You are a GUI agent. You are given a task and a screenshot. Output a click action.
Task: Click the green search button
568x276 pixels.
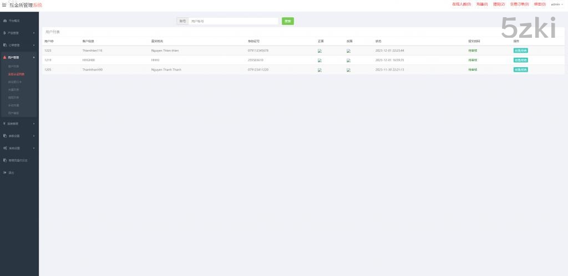coord(287,21)
